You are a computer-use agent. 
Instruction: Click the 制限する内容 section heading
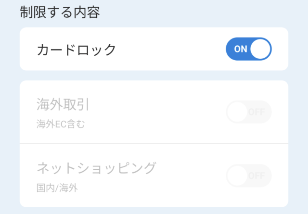[x=60, y=13]
